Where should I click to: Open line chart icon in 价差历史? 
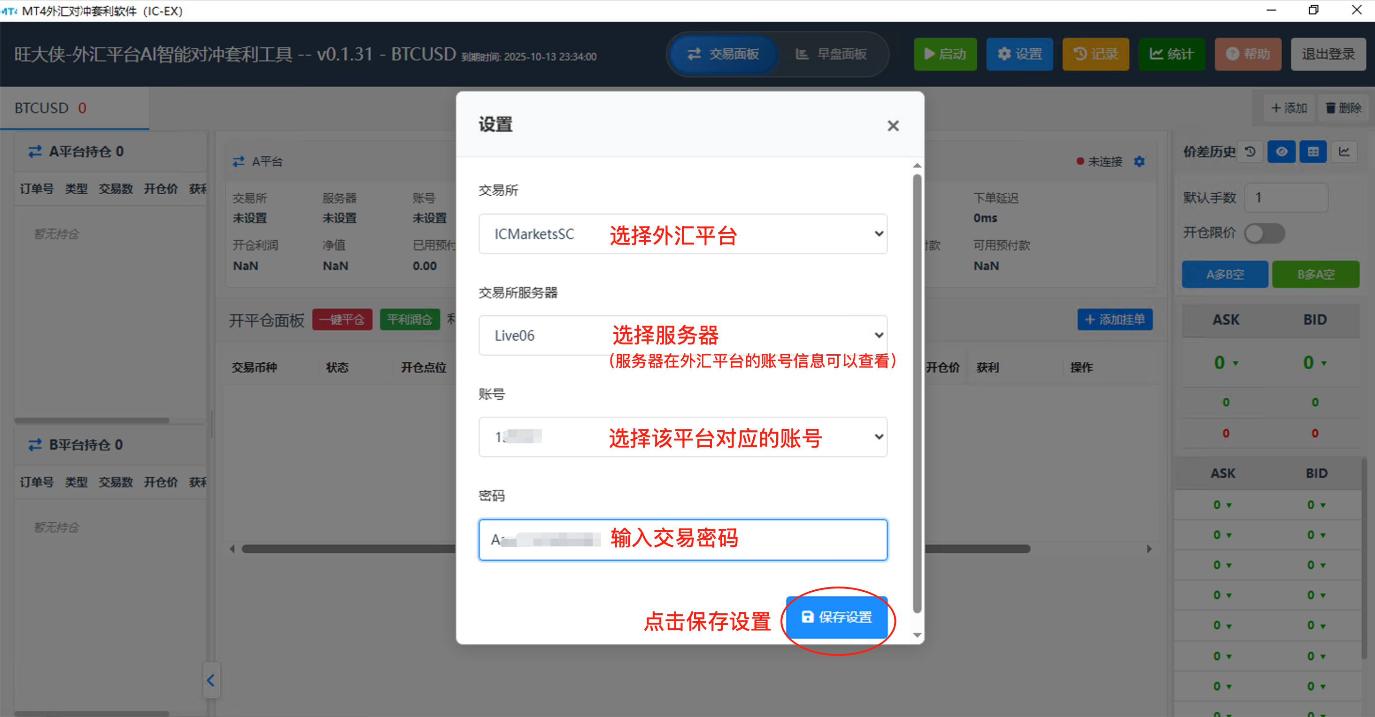tap(1344, 152)
